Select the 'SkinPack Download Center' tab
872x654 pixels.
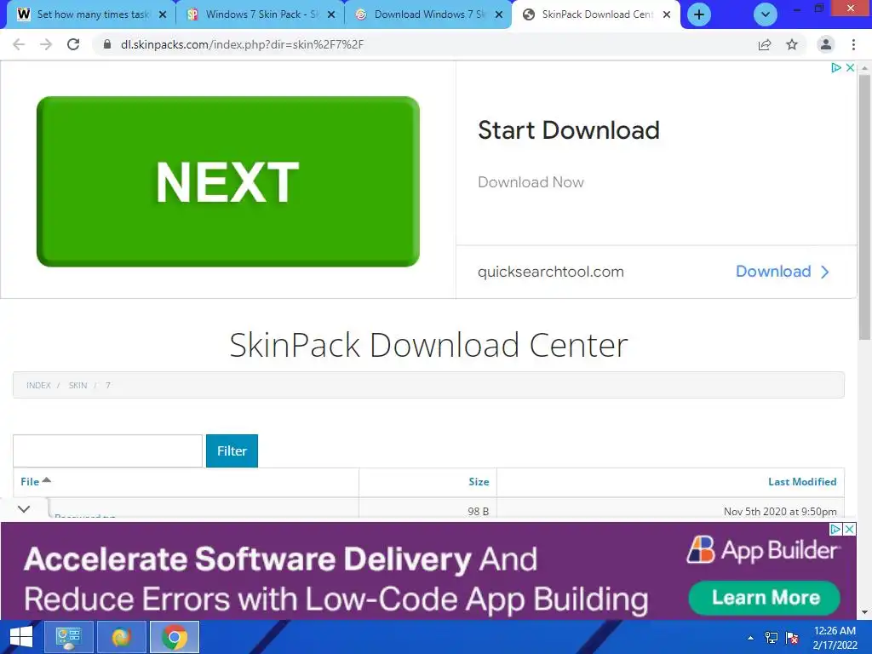tap(595, 14)
